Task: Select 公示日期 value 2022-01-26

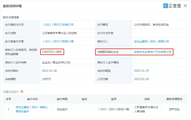Action: 141,79
